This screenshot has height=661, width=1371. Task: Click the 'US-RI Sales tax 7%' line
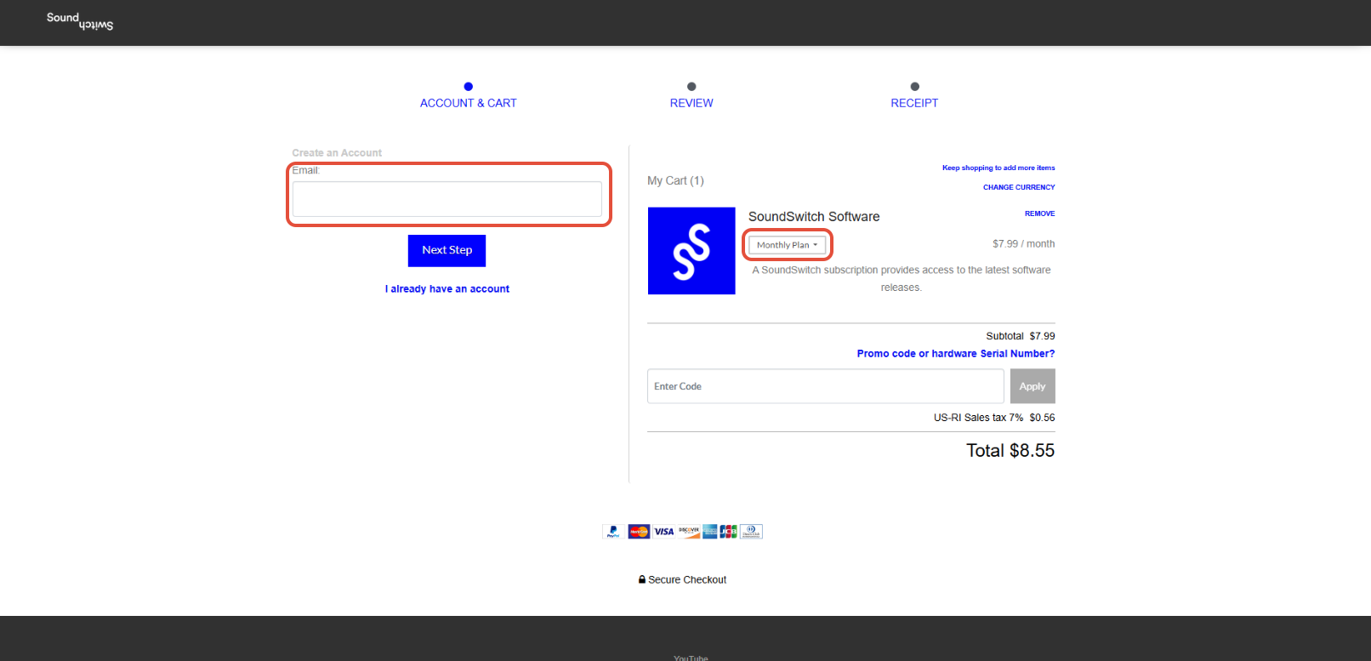tap(994, 418)
